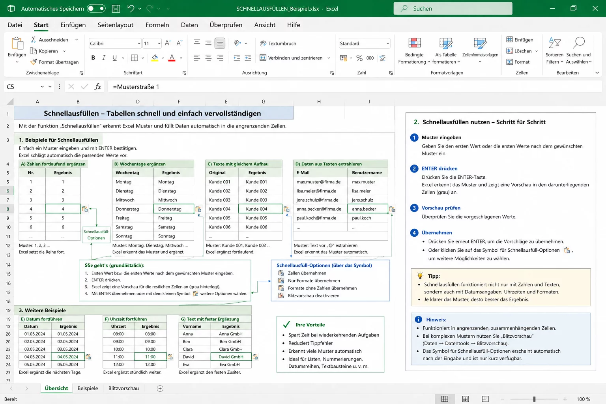This screenshot has width=606, height=404.
Task: Click the Format übertragen paintbrush
Action: [54, 62]
